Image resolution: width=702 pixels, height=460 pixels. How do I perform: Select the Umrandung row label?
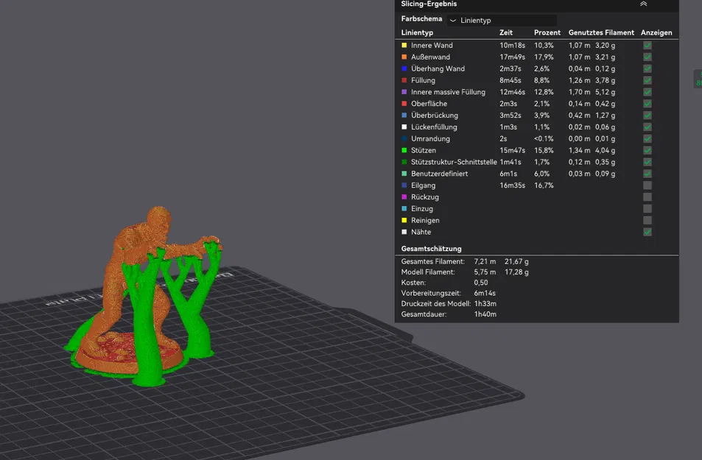click(x=430, y=138)
